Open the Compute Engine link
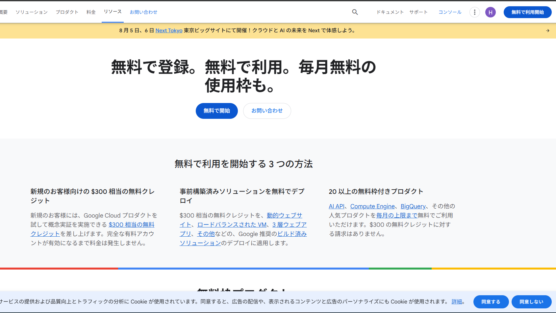 (372, 206)
